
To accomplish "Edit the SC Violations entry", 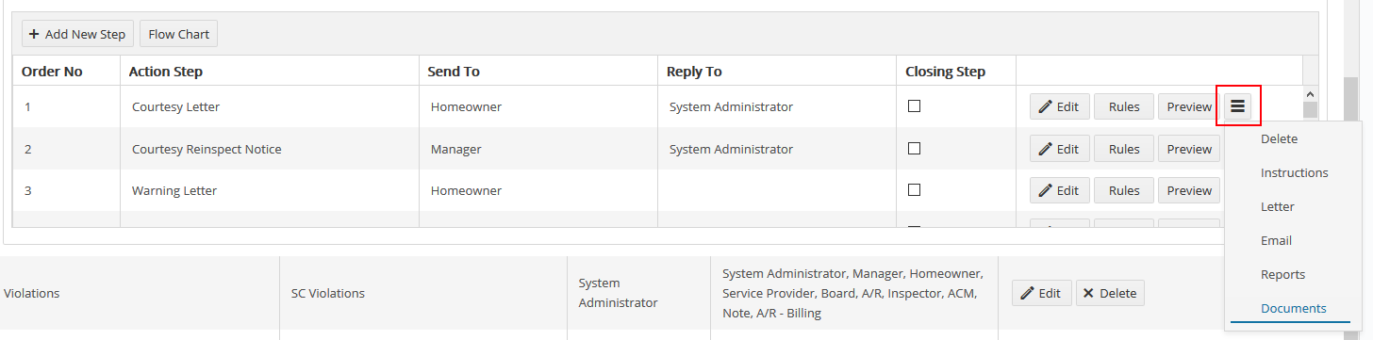I will point(1042,293).
